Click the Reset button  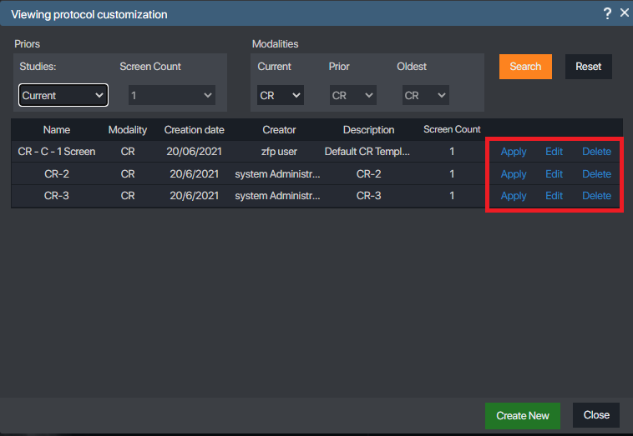[588, 67]
